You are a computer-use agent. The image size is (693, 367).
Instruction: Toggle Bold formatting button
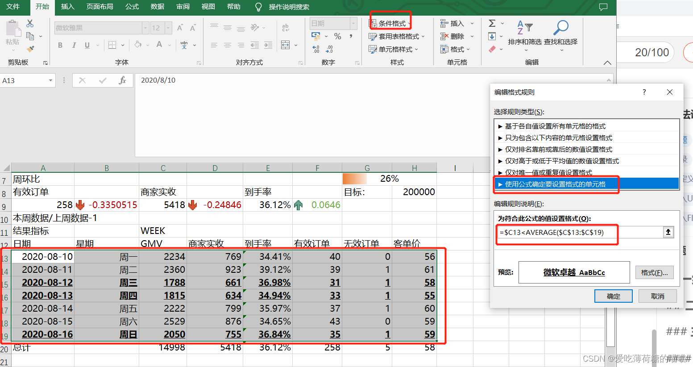click(x=60, y=45)
